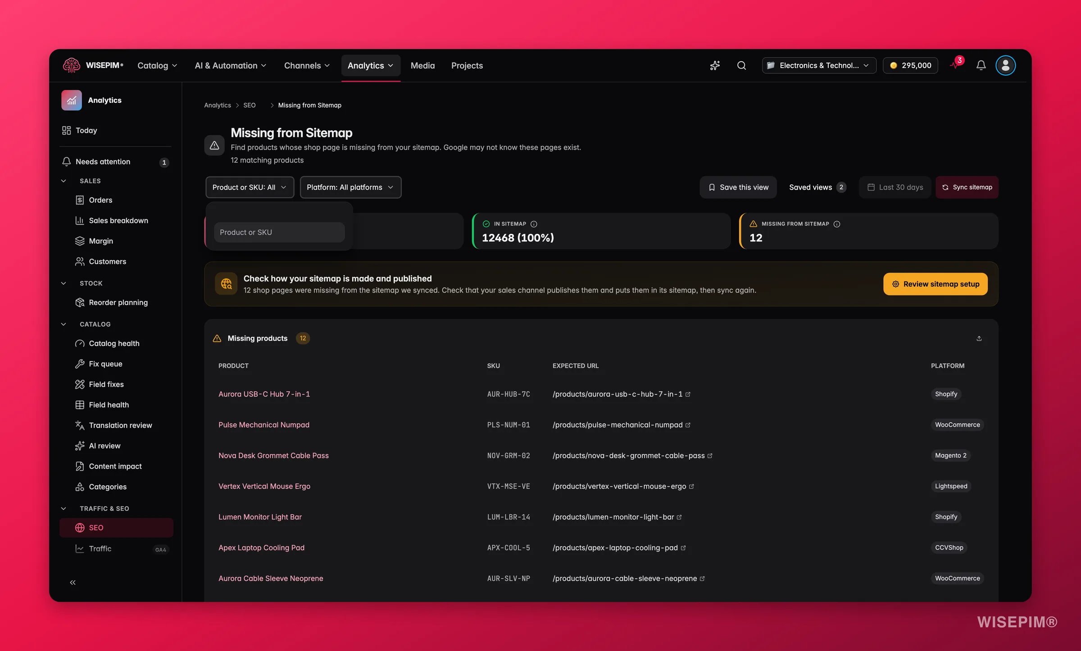Image resolution: width=1081 pixels, height=651 pixels.
Task: Open the Content impact document icon
Action: click(x=80, y=466)
